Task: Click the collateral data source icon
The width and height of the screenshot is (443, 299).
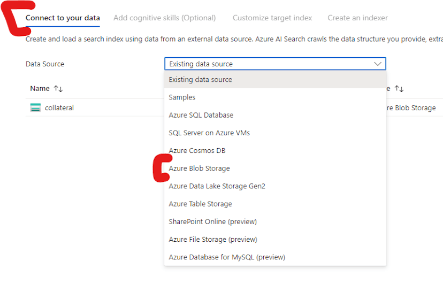Action: (36, 108)
